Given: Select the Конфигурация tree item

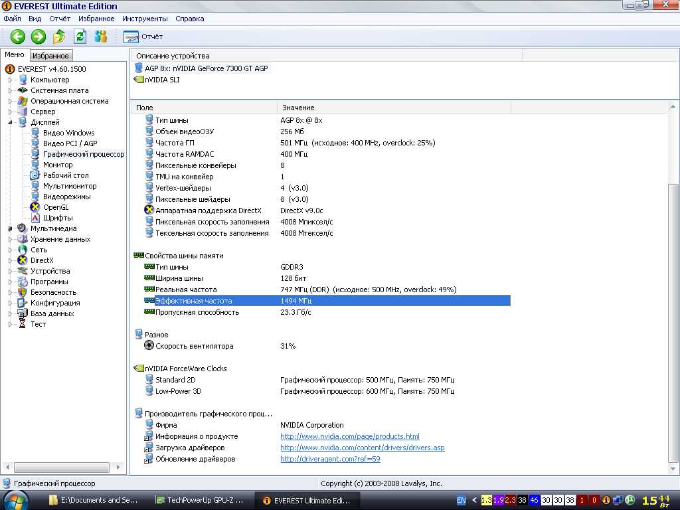Looking at the screenshot, I should pos(55,303).
